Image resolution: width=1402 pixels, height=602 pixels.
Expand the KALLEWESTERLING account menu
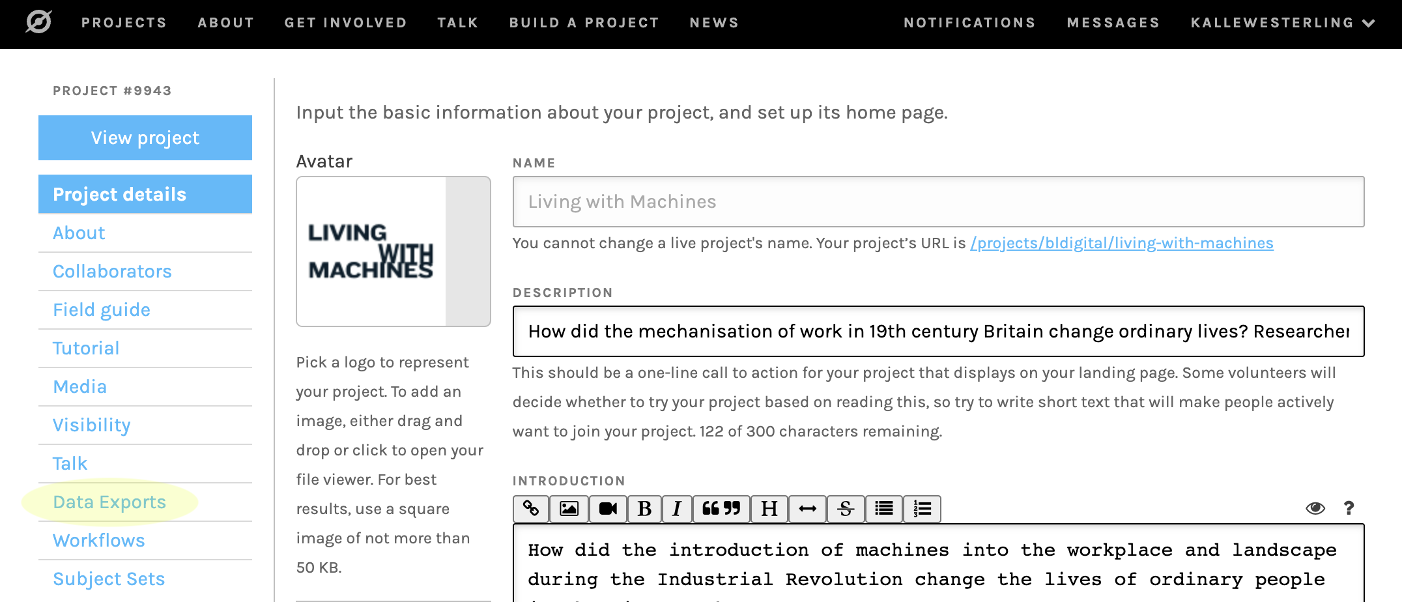tap(1283, 23)
